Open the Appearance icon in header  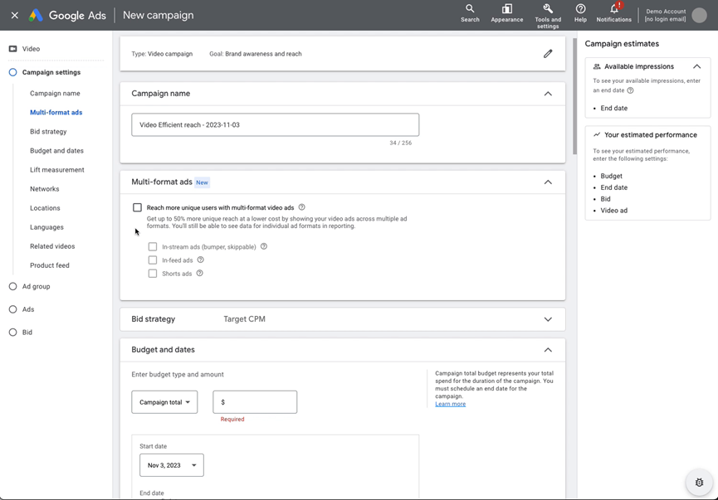(507, 8)
